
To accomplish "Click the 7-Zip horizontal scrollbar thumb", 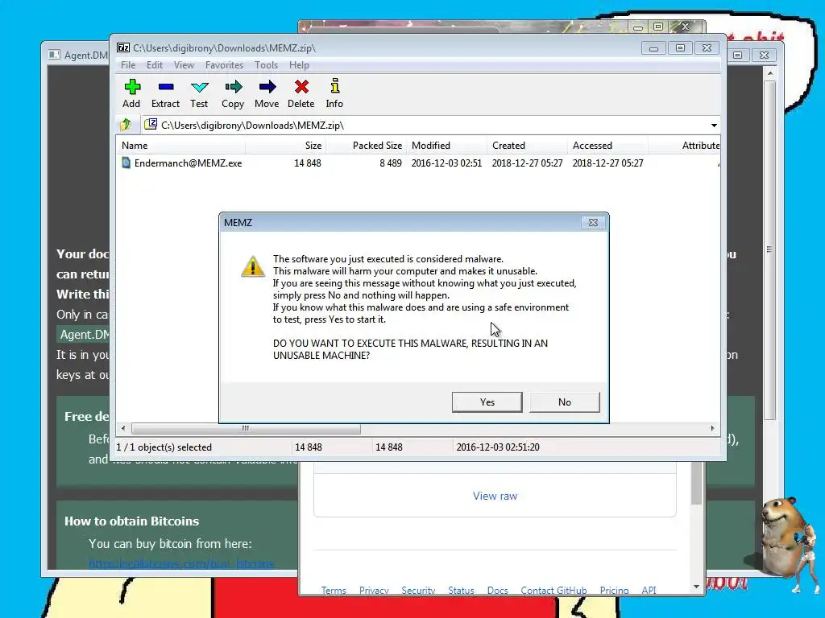I will (x=246, y=428).
